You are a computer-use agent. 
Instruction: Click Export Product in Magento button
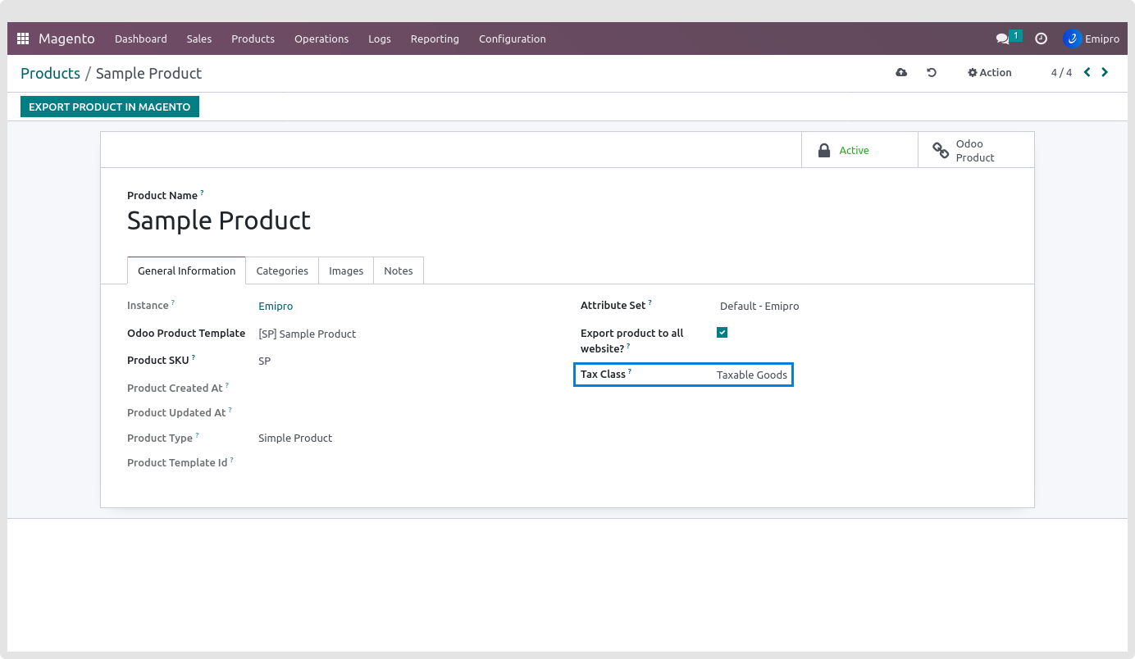pyautogui.click(x=110, y=107)
